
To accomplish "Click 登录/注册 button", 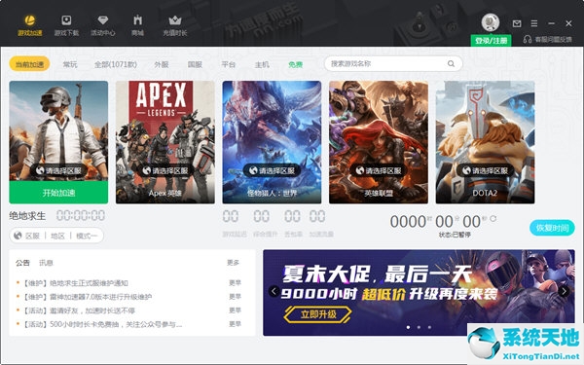I will [x=491, y=41].
